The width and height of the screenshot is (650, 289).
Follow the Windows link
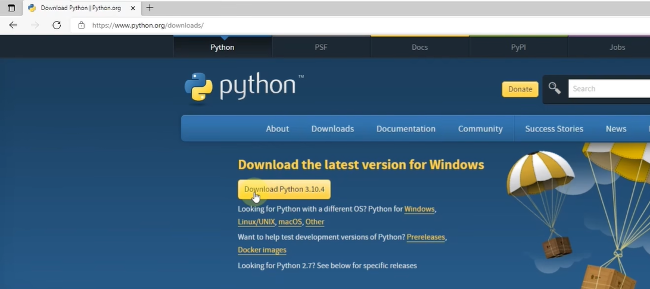[419, 209]
